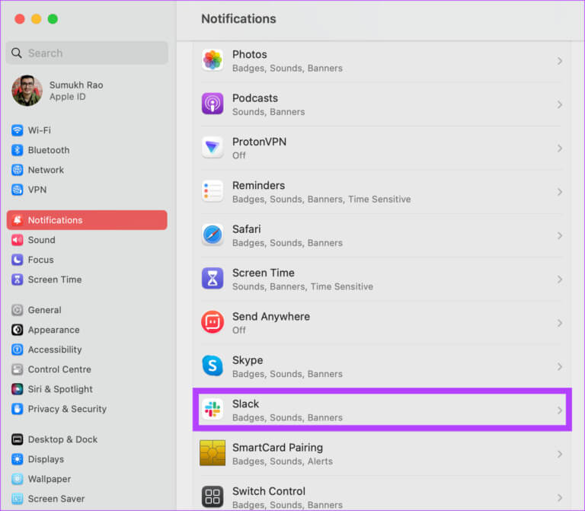
Task: Click the Network globe sidebar icon
Action: click(x=18, y=170)
